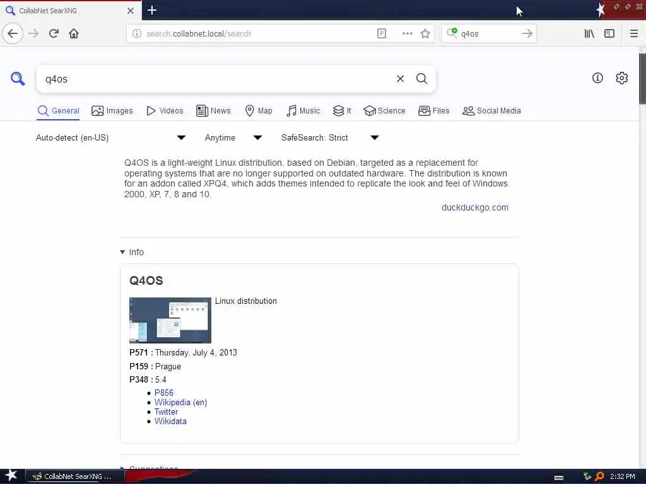Image resolution: width=646 pixels, height=484 pixels.
Task: Open the Wikipedia (en) link
Action: (180, 403)
